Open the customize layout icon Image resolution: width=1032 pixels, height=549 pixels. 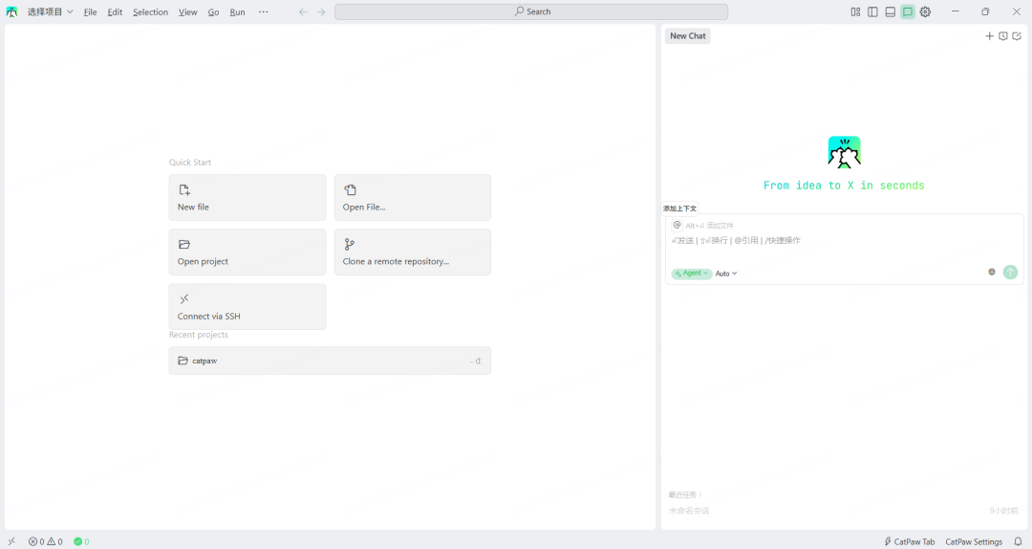click(x=855, y=11)
